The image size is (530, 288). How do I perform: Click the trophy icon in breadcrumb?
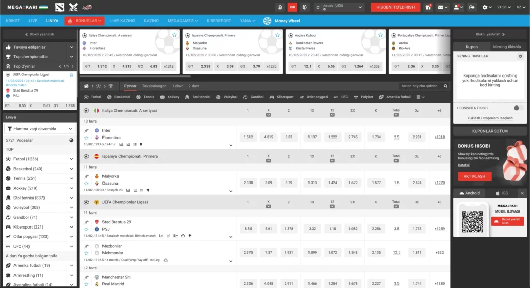(x=111, y=86)
